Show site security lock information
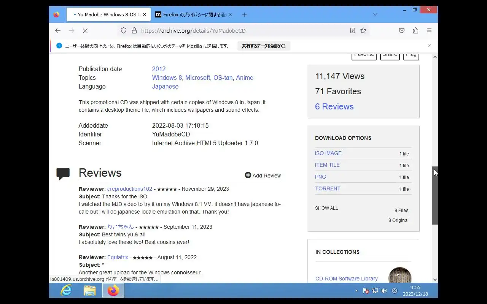 point(134,30)
